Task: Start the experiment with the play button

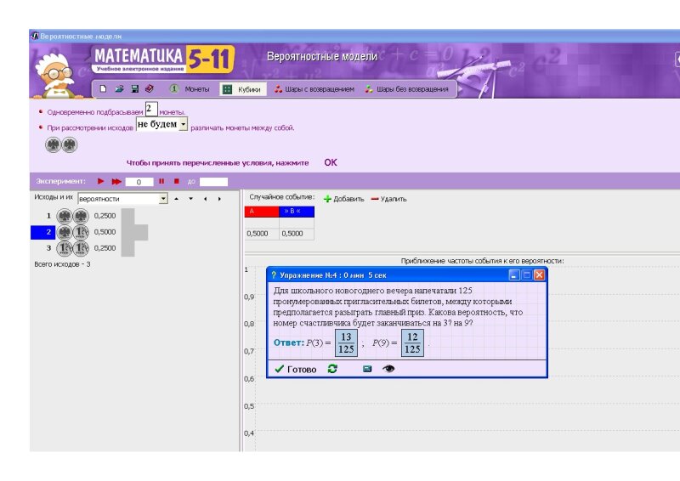Action: tap(101, 181)
